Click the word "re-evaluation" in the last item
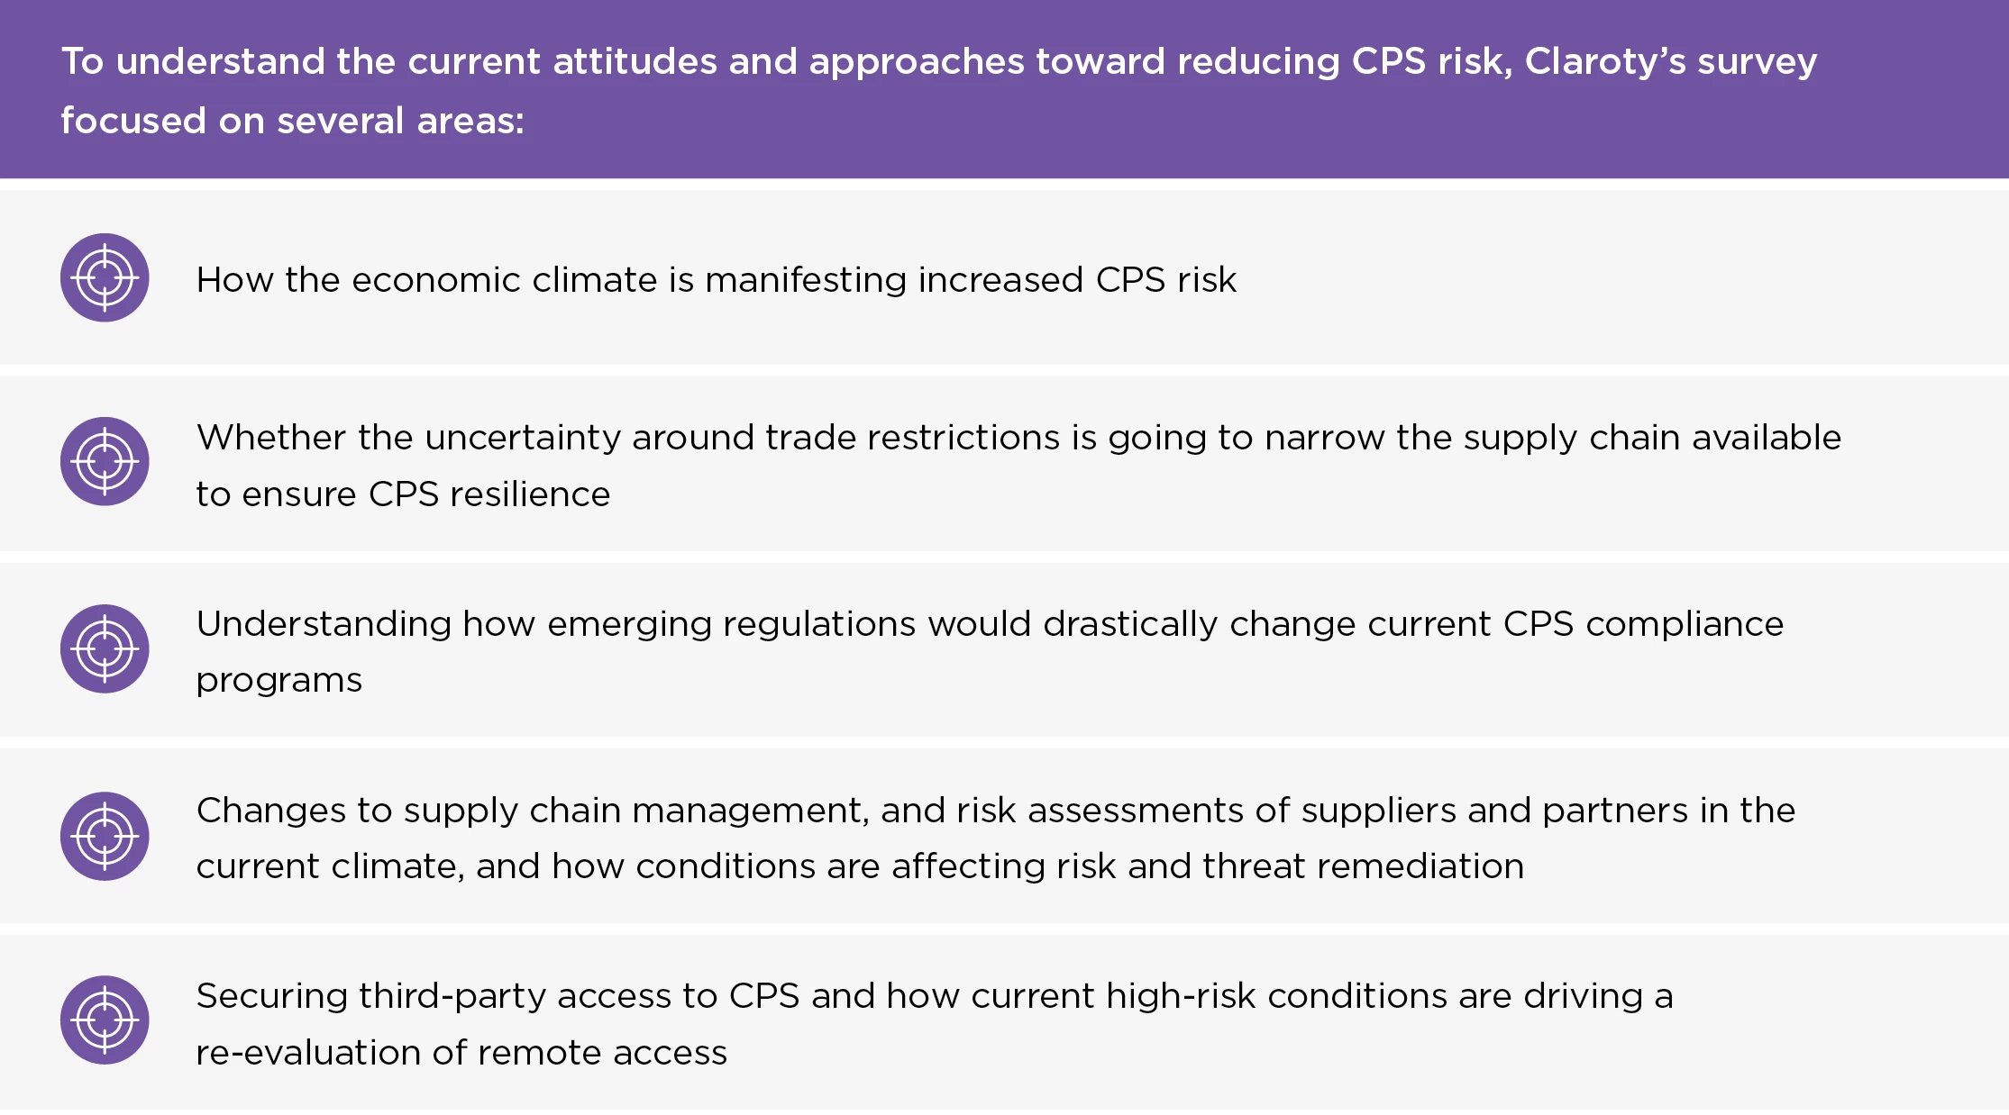The width and height of the screenshot is (2009, 1115). point(308,1053)
